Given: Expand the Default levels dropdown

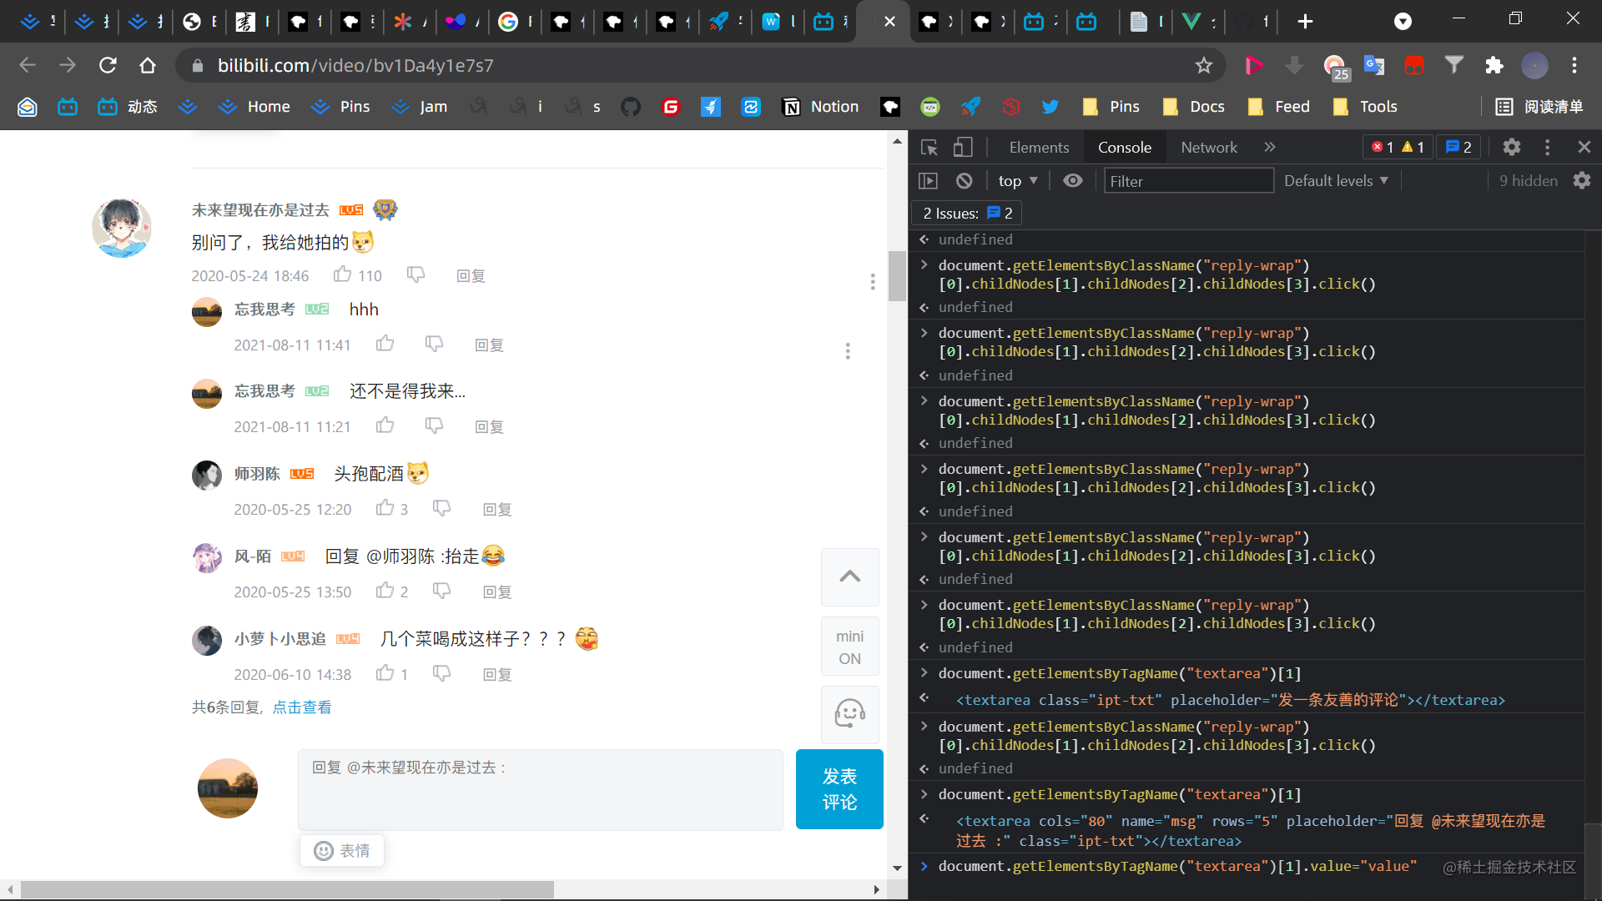Looking at the screenshot, I should 1336,181.
